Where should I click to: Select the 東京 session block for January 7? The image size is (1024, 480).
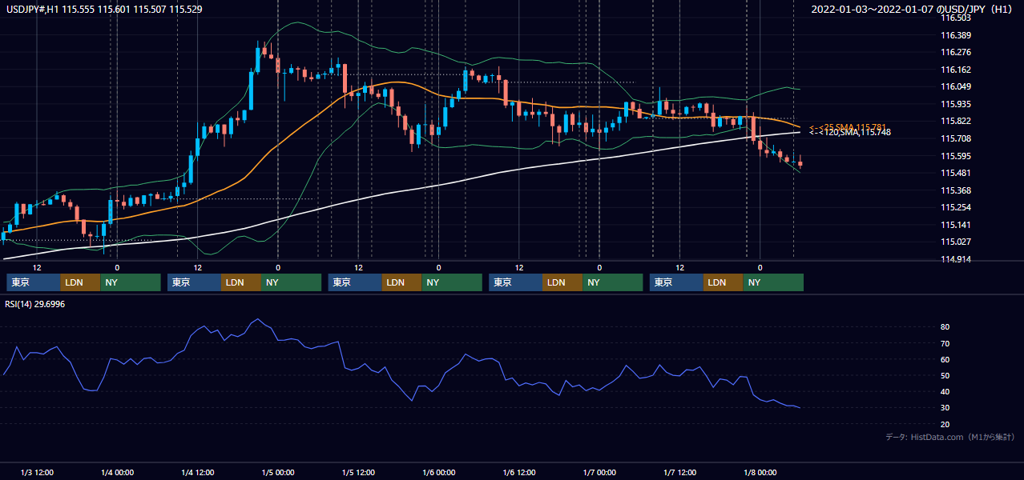pos(676,282)
